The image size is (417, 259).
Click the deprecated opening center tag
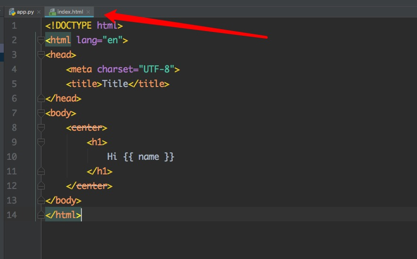tap(87, 128)
